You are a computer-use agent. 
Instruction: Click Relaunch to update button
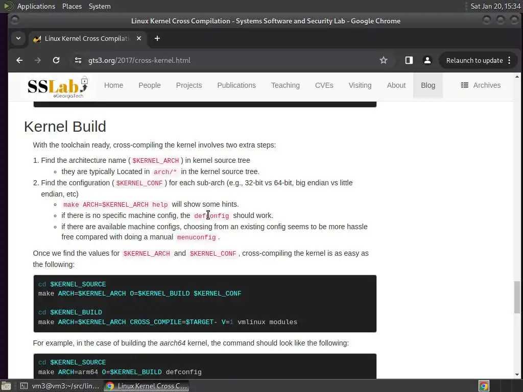click(474, 60)
